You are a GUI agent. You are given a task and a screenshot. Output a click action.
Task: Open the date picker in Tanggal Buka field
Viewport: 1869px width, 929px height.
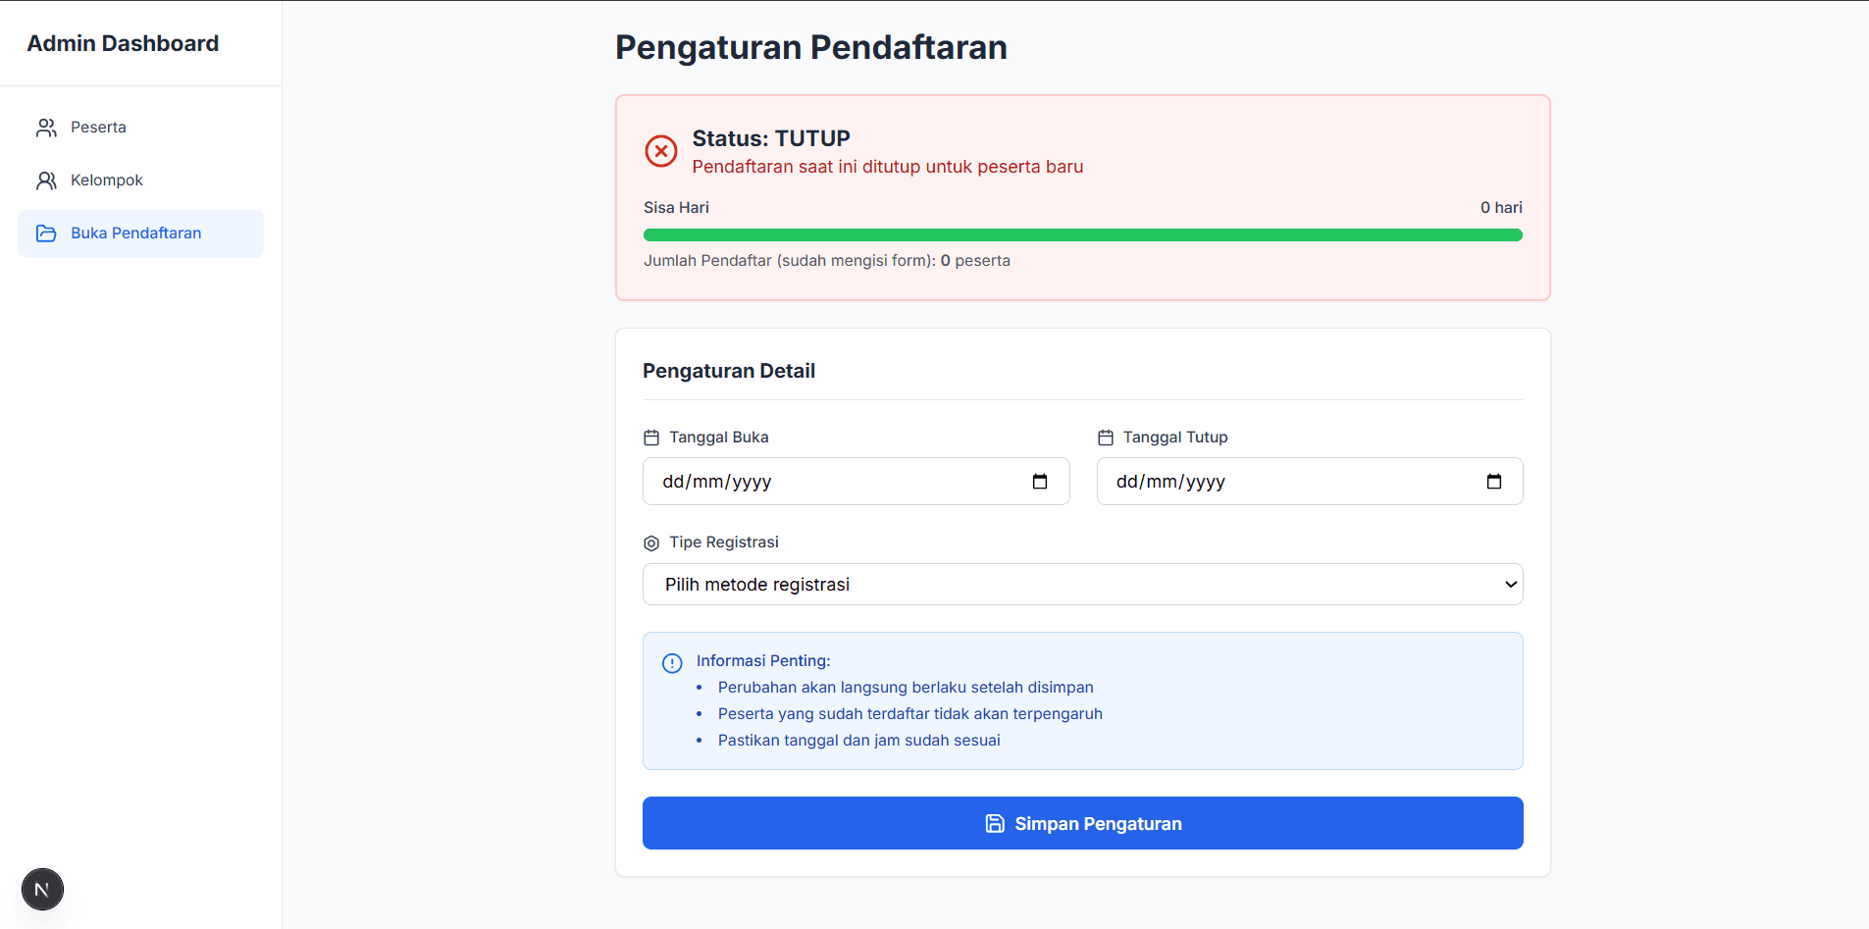click(1040, 482)
